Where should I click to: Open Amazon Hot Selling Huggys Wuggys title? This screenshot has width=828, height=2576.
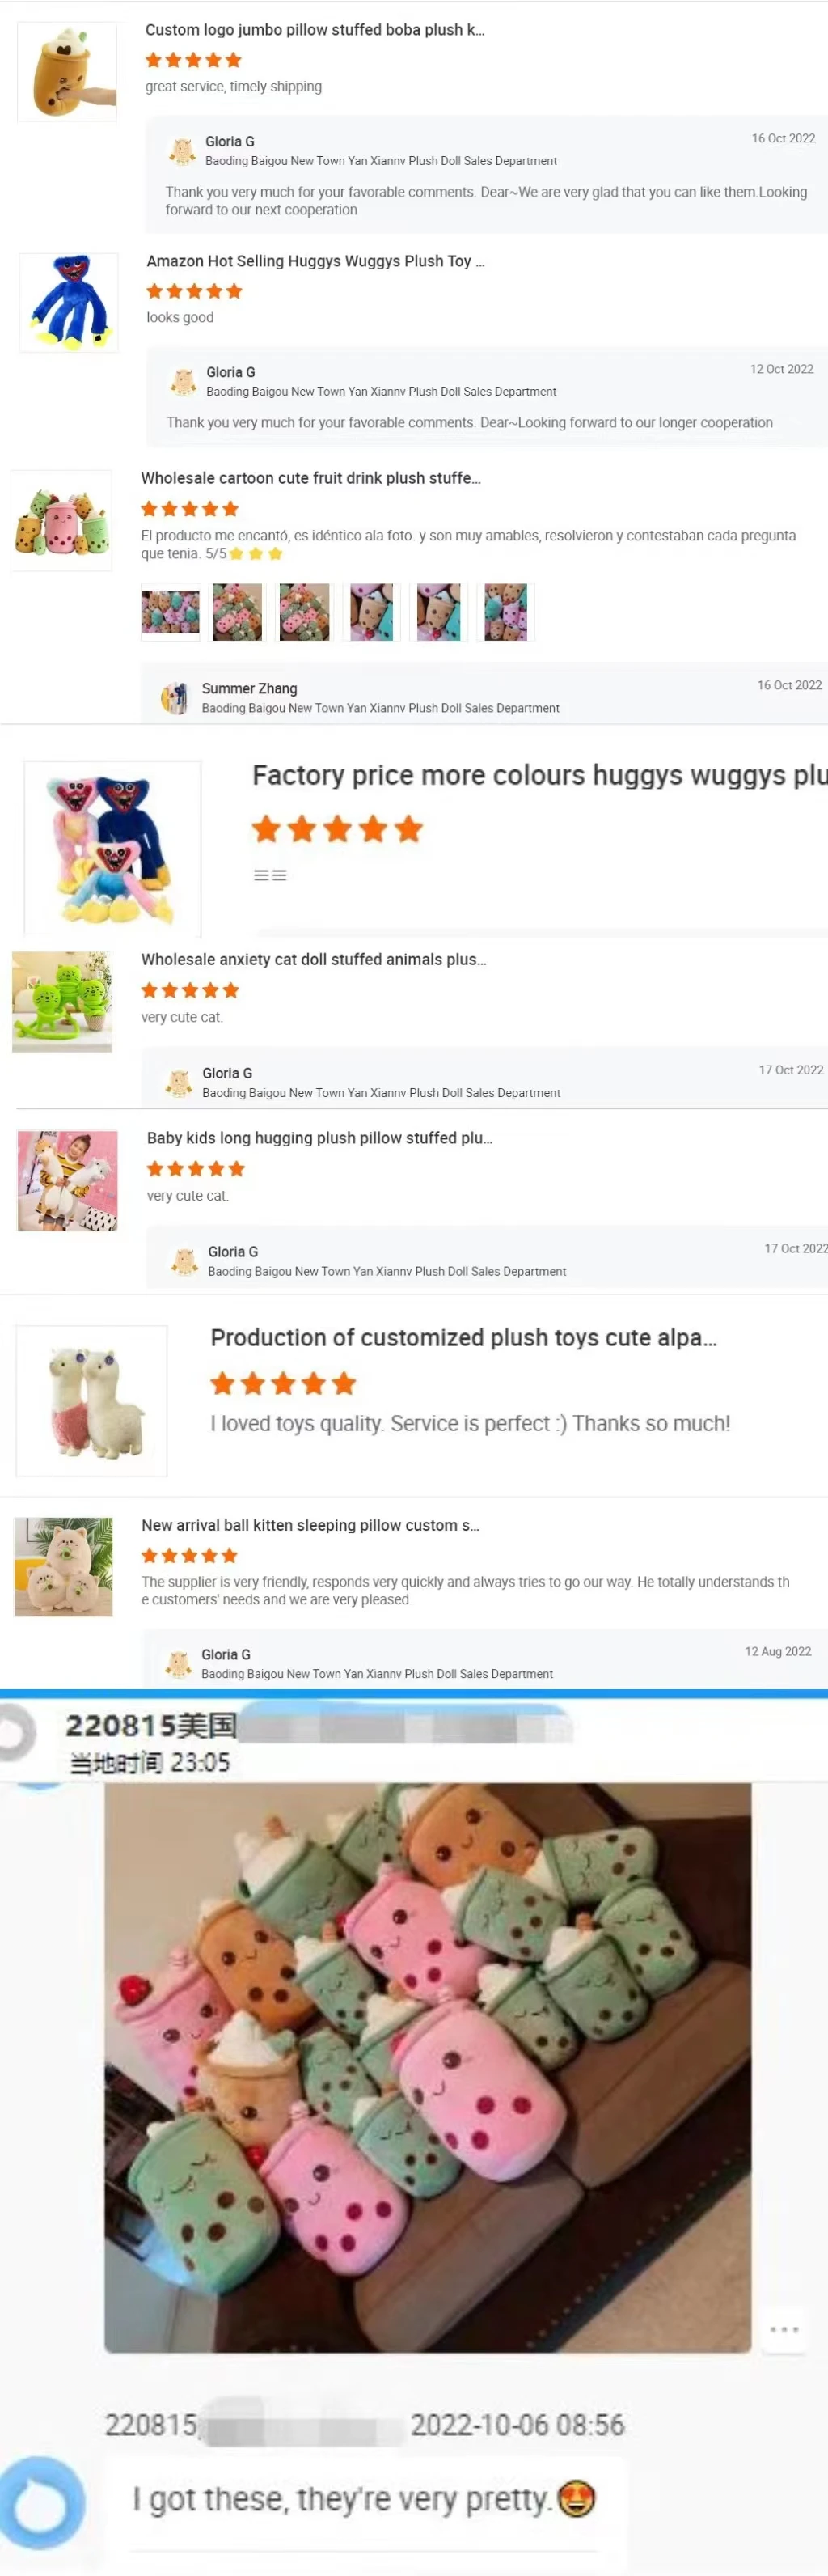pos(315,261)
